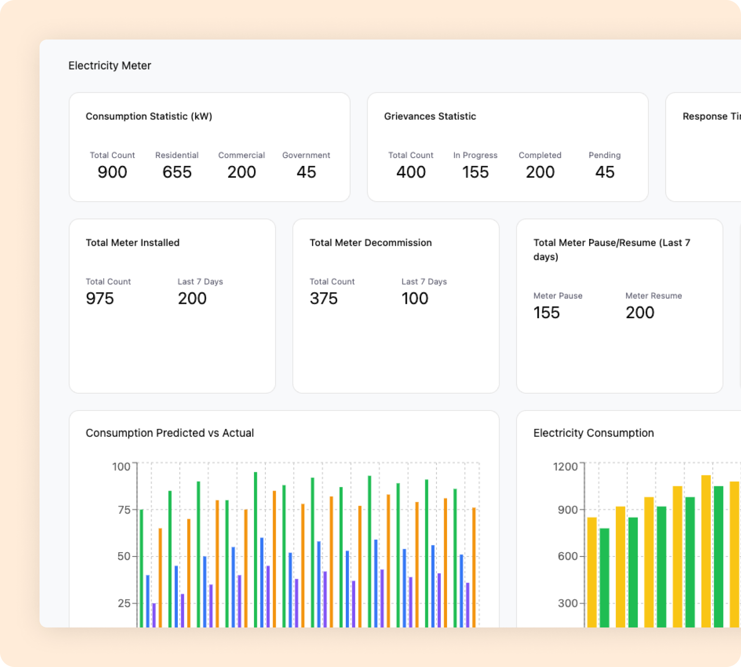This screenshot has width=741, height=667.
Task: Select the Electricity Consumption chart title
Action: 594,433
